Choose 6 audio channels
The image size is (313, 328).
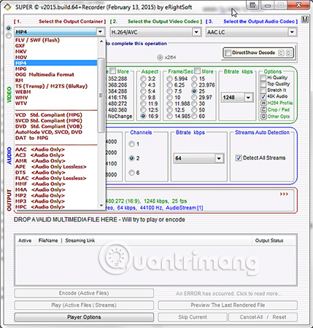click(131, 173)
